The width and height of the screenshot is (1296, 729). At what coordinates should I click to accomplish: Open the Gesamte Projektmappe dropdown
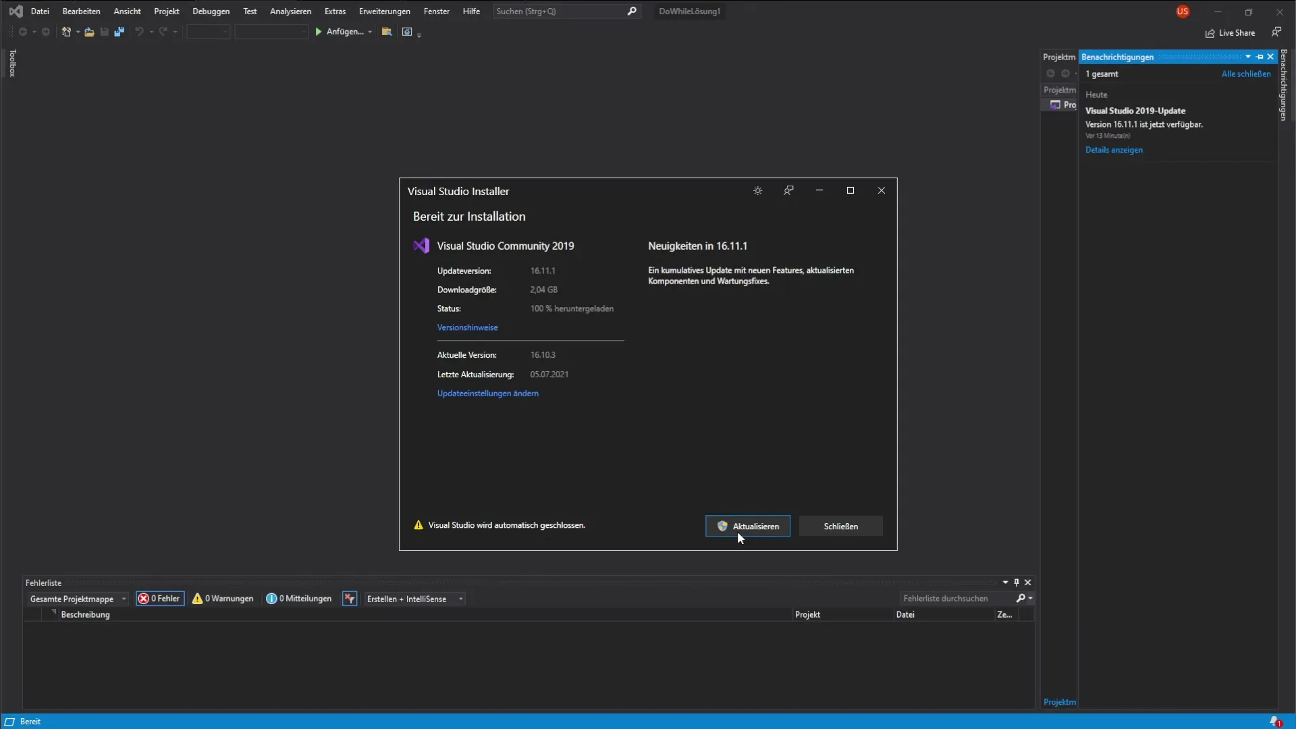[78, 599]
